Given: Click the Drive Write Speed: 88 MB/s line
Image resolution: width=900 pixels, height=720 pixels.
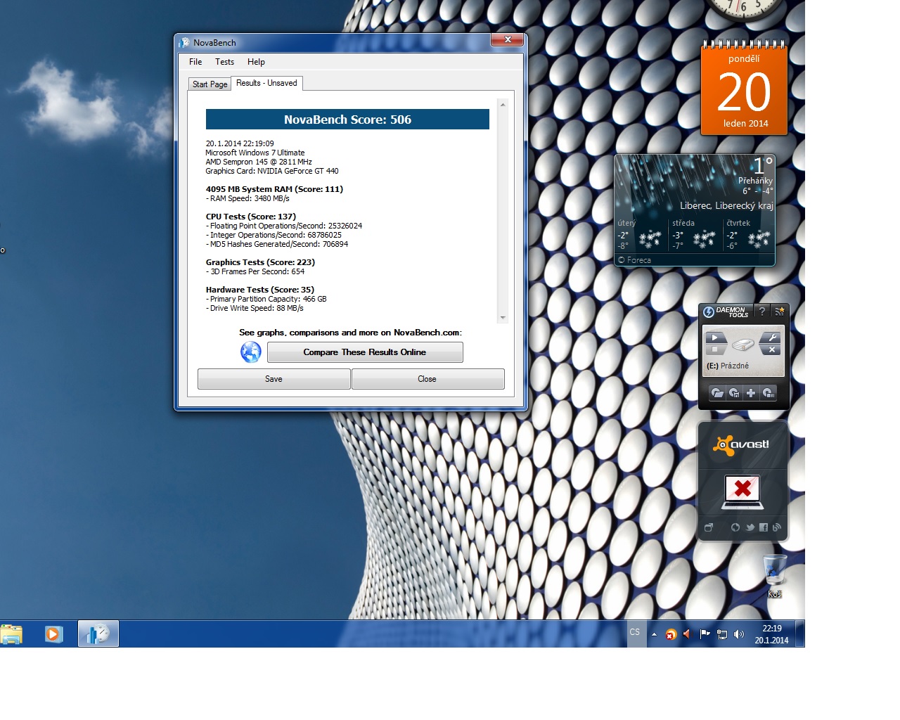Looking at the screenshot, I should click(x=255, y=308).
